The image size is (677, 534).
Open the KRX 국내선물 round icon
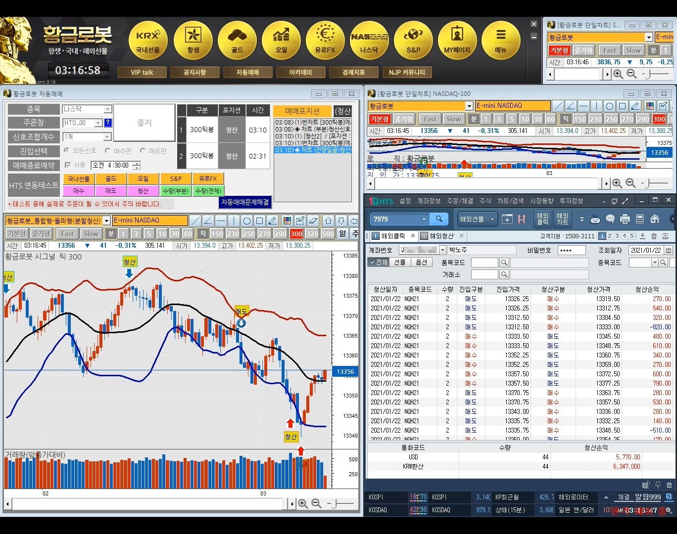tap(148, 40)
